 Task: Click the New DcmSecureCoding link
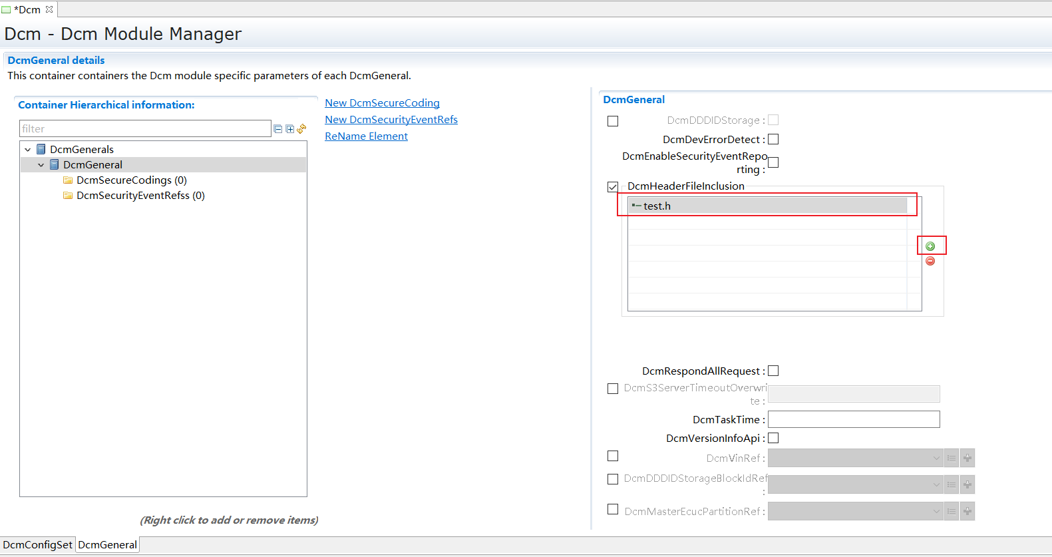pos(382,103)
